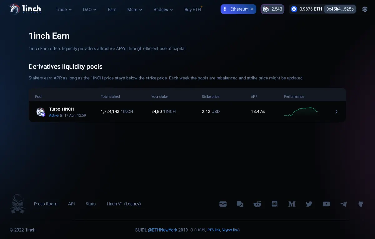
Task: Open the Press Room footer link
Action: 46,204
